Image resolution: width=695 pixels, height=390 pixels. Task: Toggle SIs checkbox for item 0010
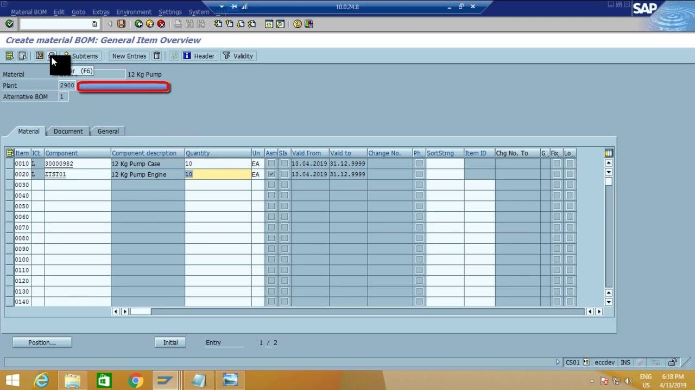coord(285,164)
